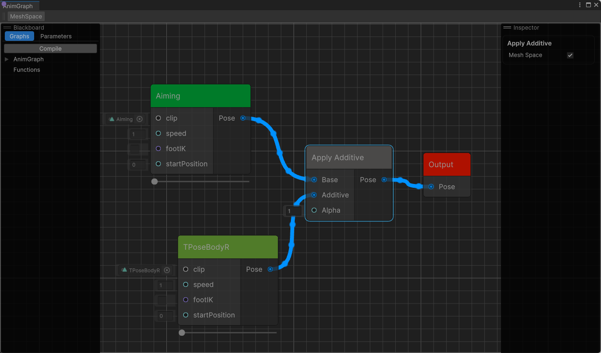
Task: Select the AnimGraph item in the Blackboard
Action: (x=28, y=59)
